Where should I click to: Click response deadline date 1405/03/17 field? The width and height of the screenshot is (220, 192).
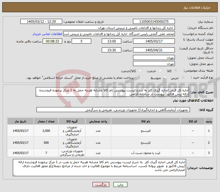tap(154, 41)
